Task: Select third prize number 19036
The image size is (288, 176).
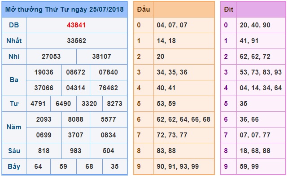Action: 44,72
